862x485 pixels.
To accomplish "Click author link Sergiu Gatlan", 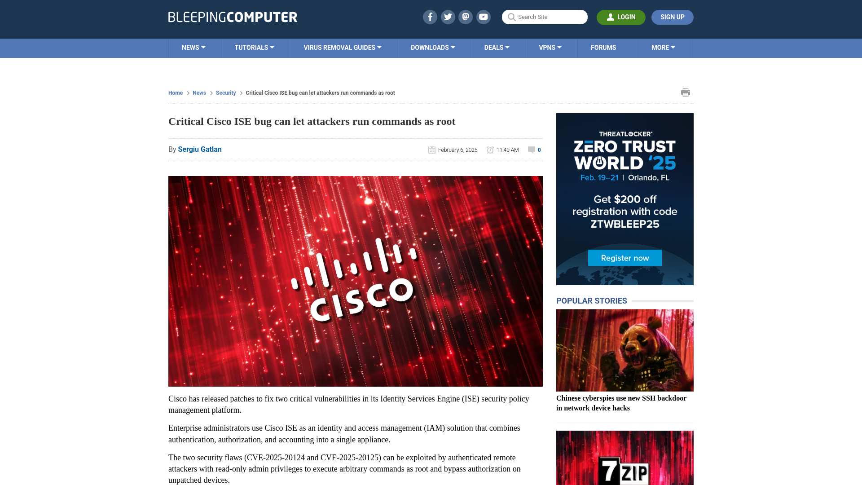I will click(199, 149).
